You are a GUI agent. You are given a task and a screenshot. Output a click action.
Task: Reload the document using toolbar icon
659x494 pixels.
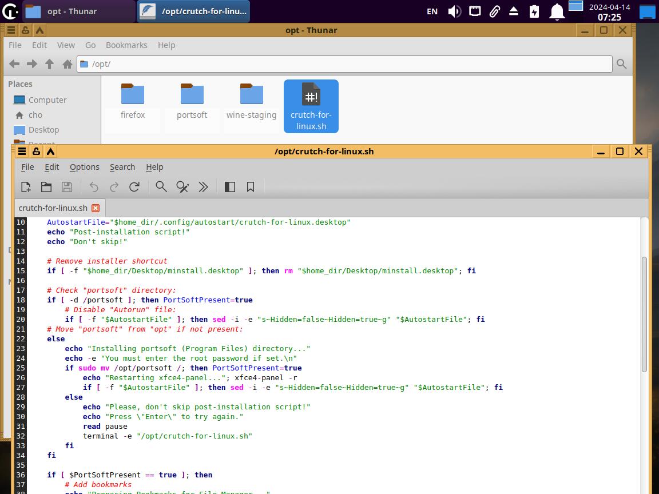pos(134,187)
